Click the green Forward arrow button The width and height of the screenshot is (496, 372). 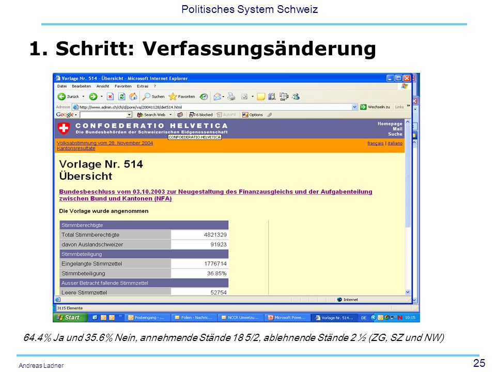tap(93, 97)
